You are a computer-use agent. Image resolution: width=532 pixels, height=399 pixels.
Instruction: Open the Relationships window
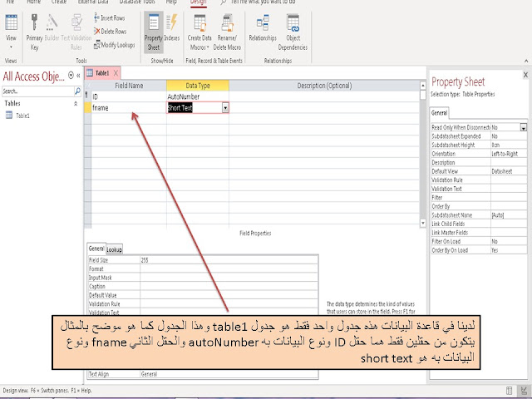click(x=263, y=27)
